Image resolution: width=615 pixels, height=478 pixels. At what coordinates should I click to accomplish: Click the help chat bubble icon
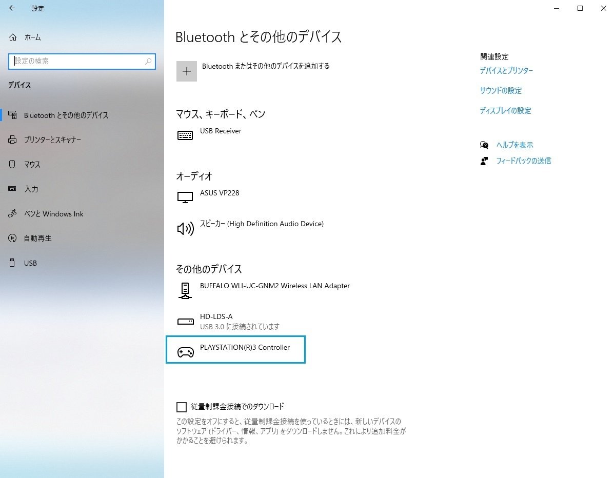pos(484,145)
